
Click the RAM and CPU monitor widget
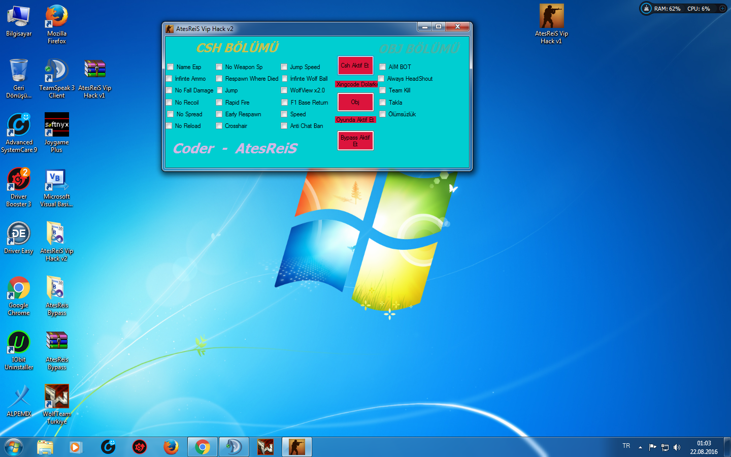coord(683,9)
